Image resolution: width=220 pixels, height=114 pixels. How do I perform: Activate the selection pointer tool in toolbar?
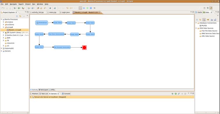click(x=80, y=8)
